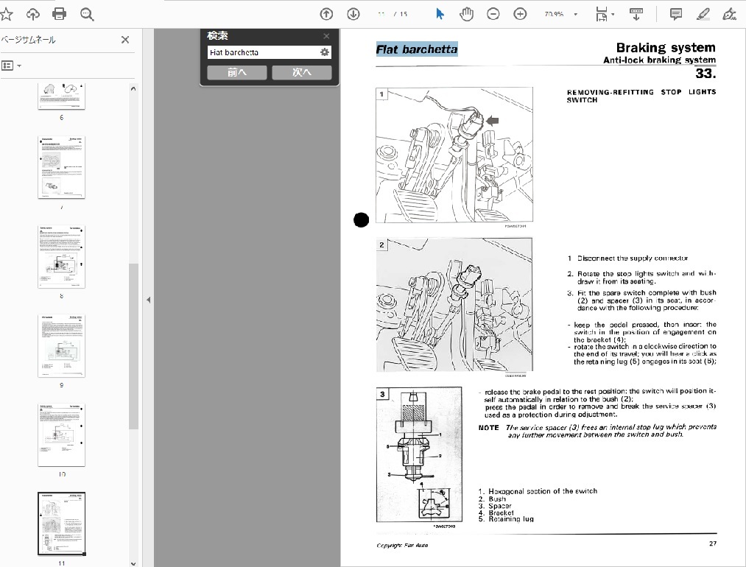The height and width of the screenshot is (567, 746).
Task: Click the "Anti-lock braking system" subtitle
Action: click(x=659, y=60)
